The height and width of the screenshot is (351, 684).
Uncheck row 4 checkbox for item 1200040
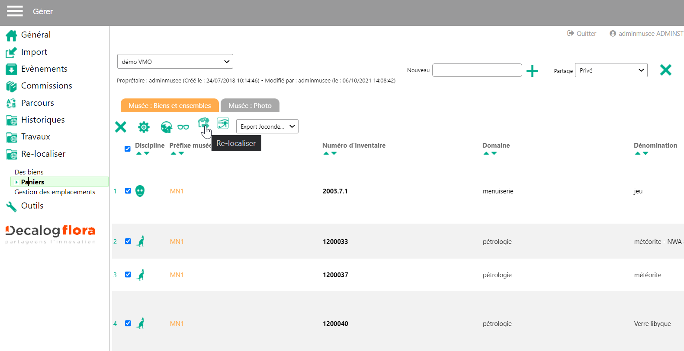128,323
